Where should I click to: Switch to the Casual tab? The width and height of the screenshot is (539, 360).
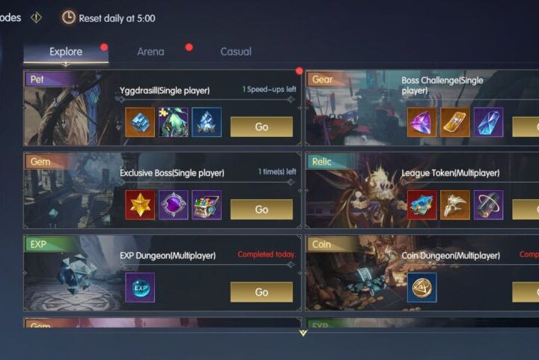[x=236, y=52]
